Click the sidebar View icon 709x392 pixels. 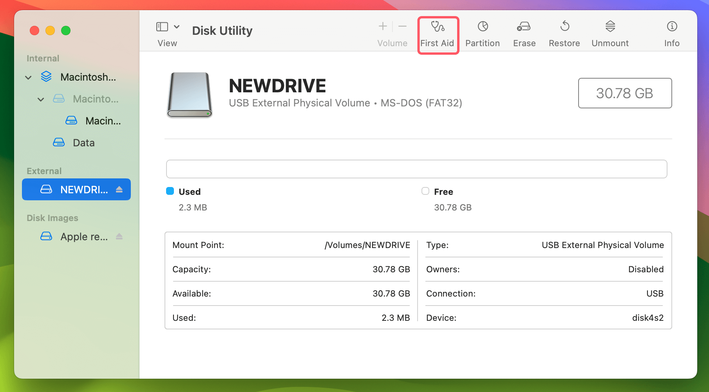click(x=162, y=27)
